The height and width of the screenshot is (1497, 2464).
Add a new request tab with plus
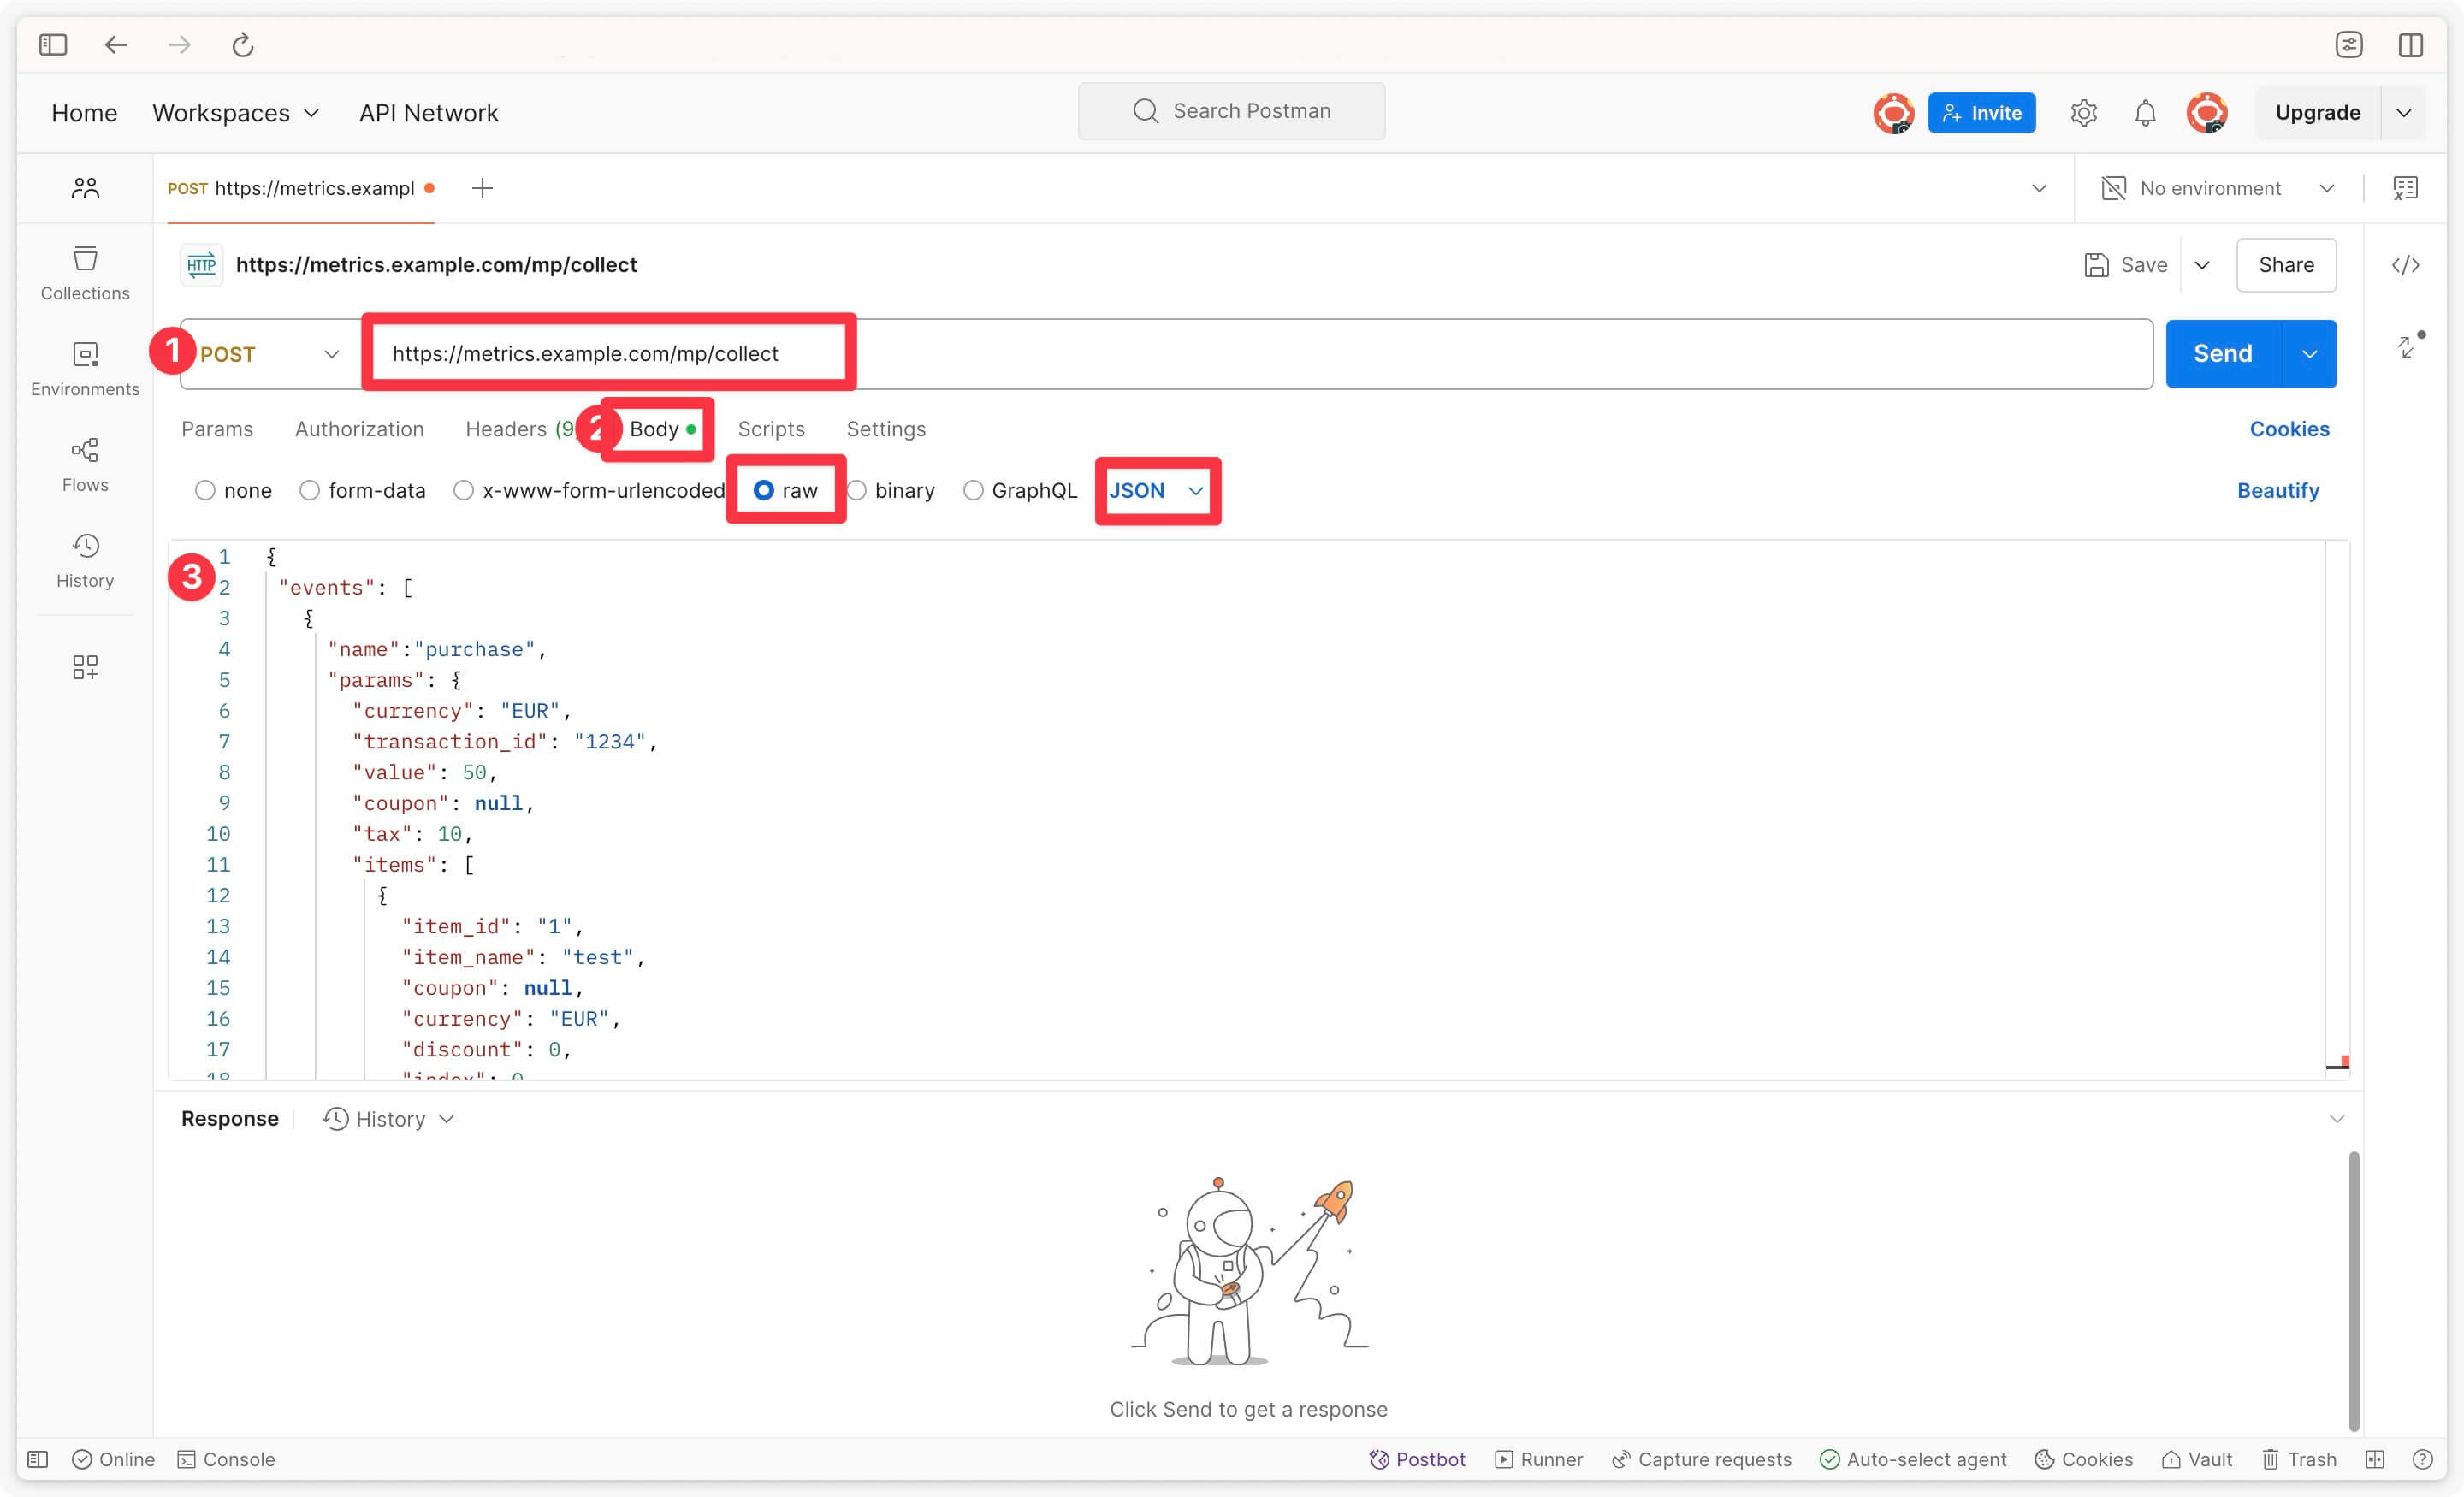482,188
